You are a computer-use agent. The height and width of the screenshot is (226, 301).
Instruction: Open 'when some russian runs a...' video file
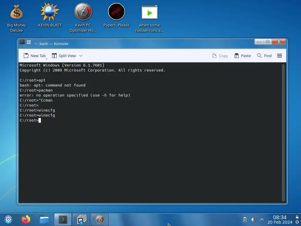pyautogui.click(x=149, y=18)
